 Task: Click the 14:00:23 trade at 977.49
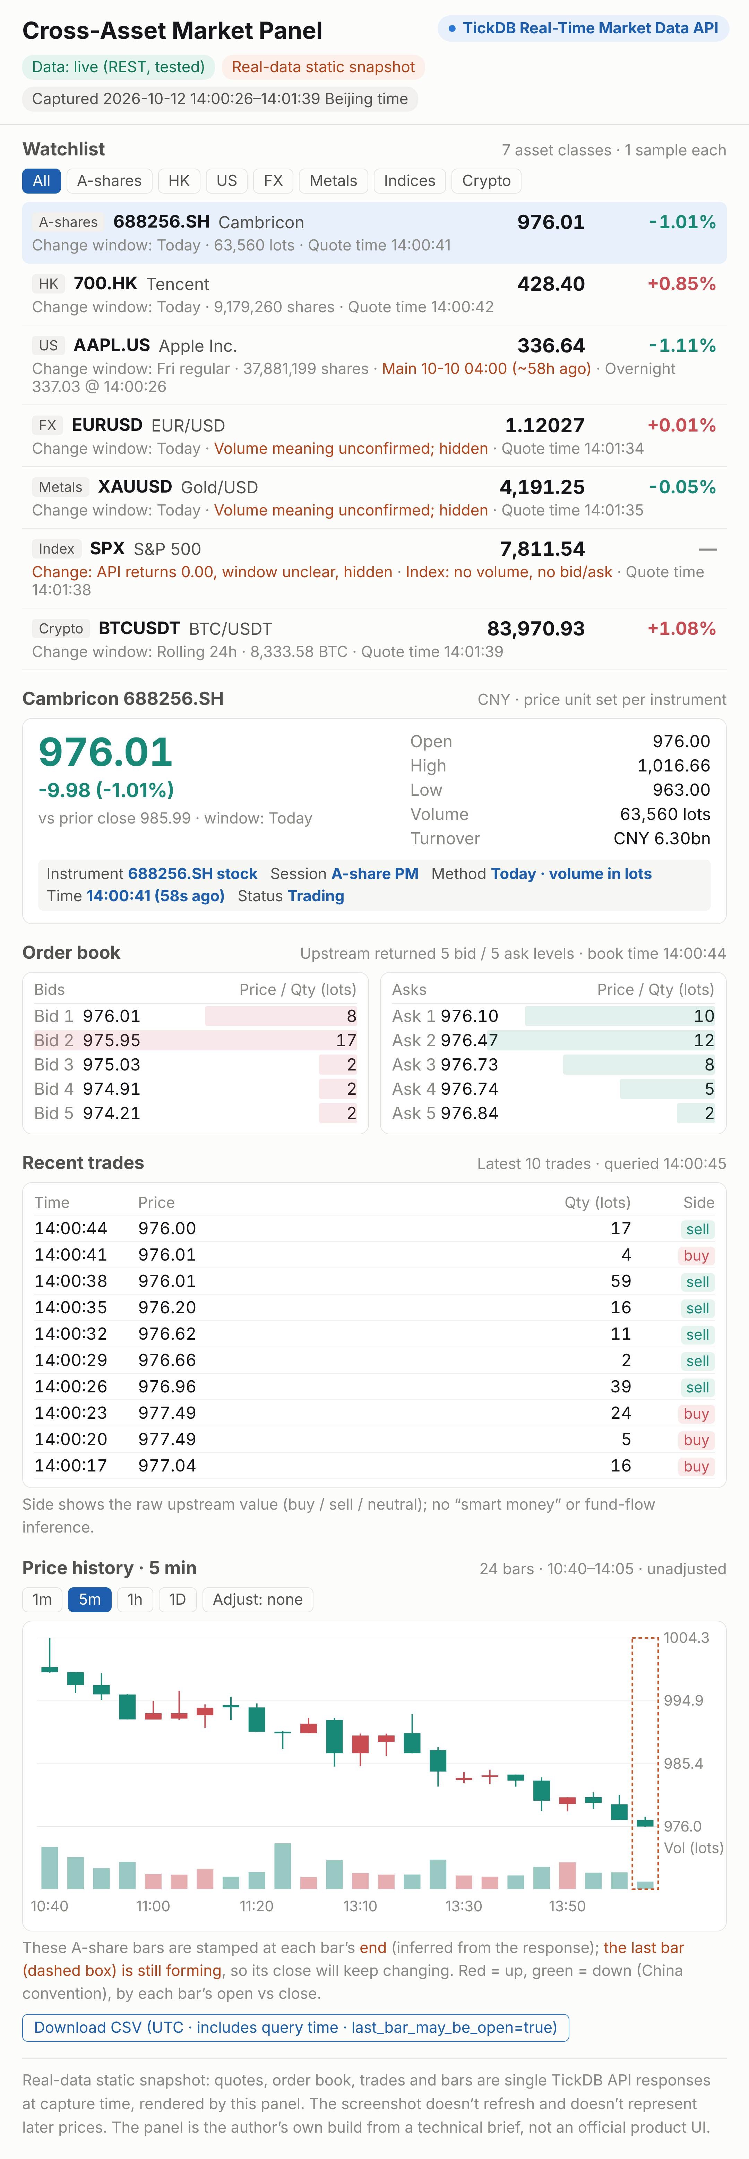pyautogui.click(x=374, y=1413)
